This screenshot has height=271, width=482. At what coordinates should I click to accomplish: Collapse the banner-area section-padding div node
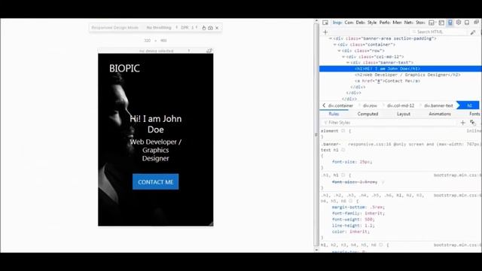(331, 38)
